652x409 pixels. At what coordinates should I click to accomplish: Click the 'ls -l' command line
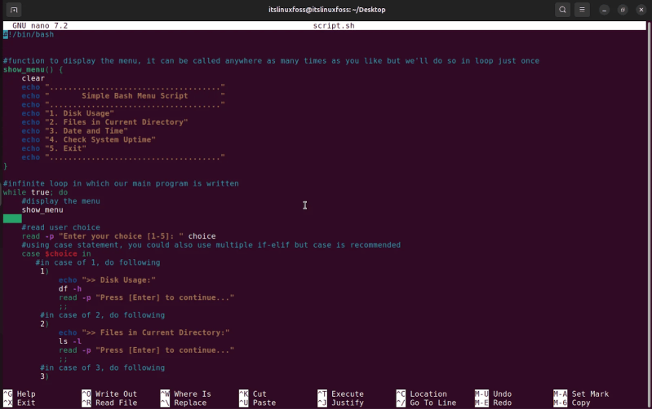(70, 341)
